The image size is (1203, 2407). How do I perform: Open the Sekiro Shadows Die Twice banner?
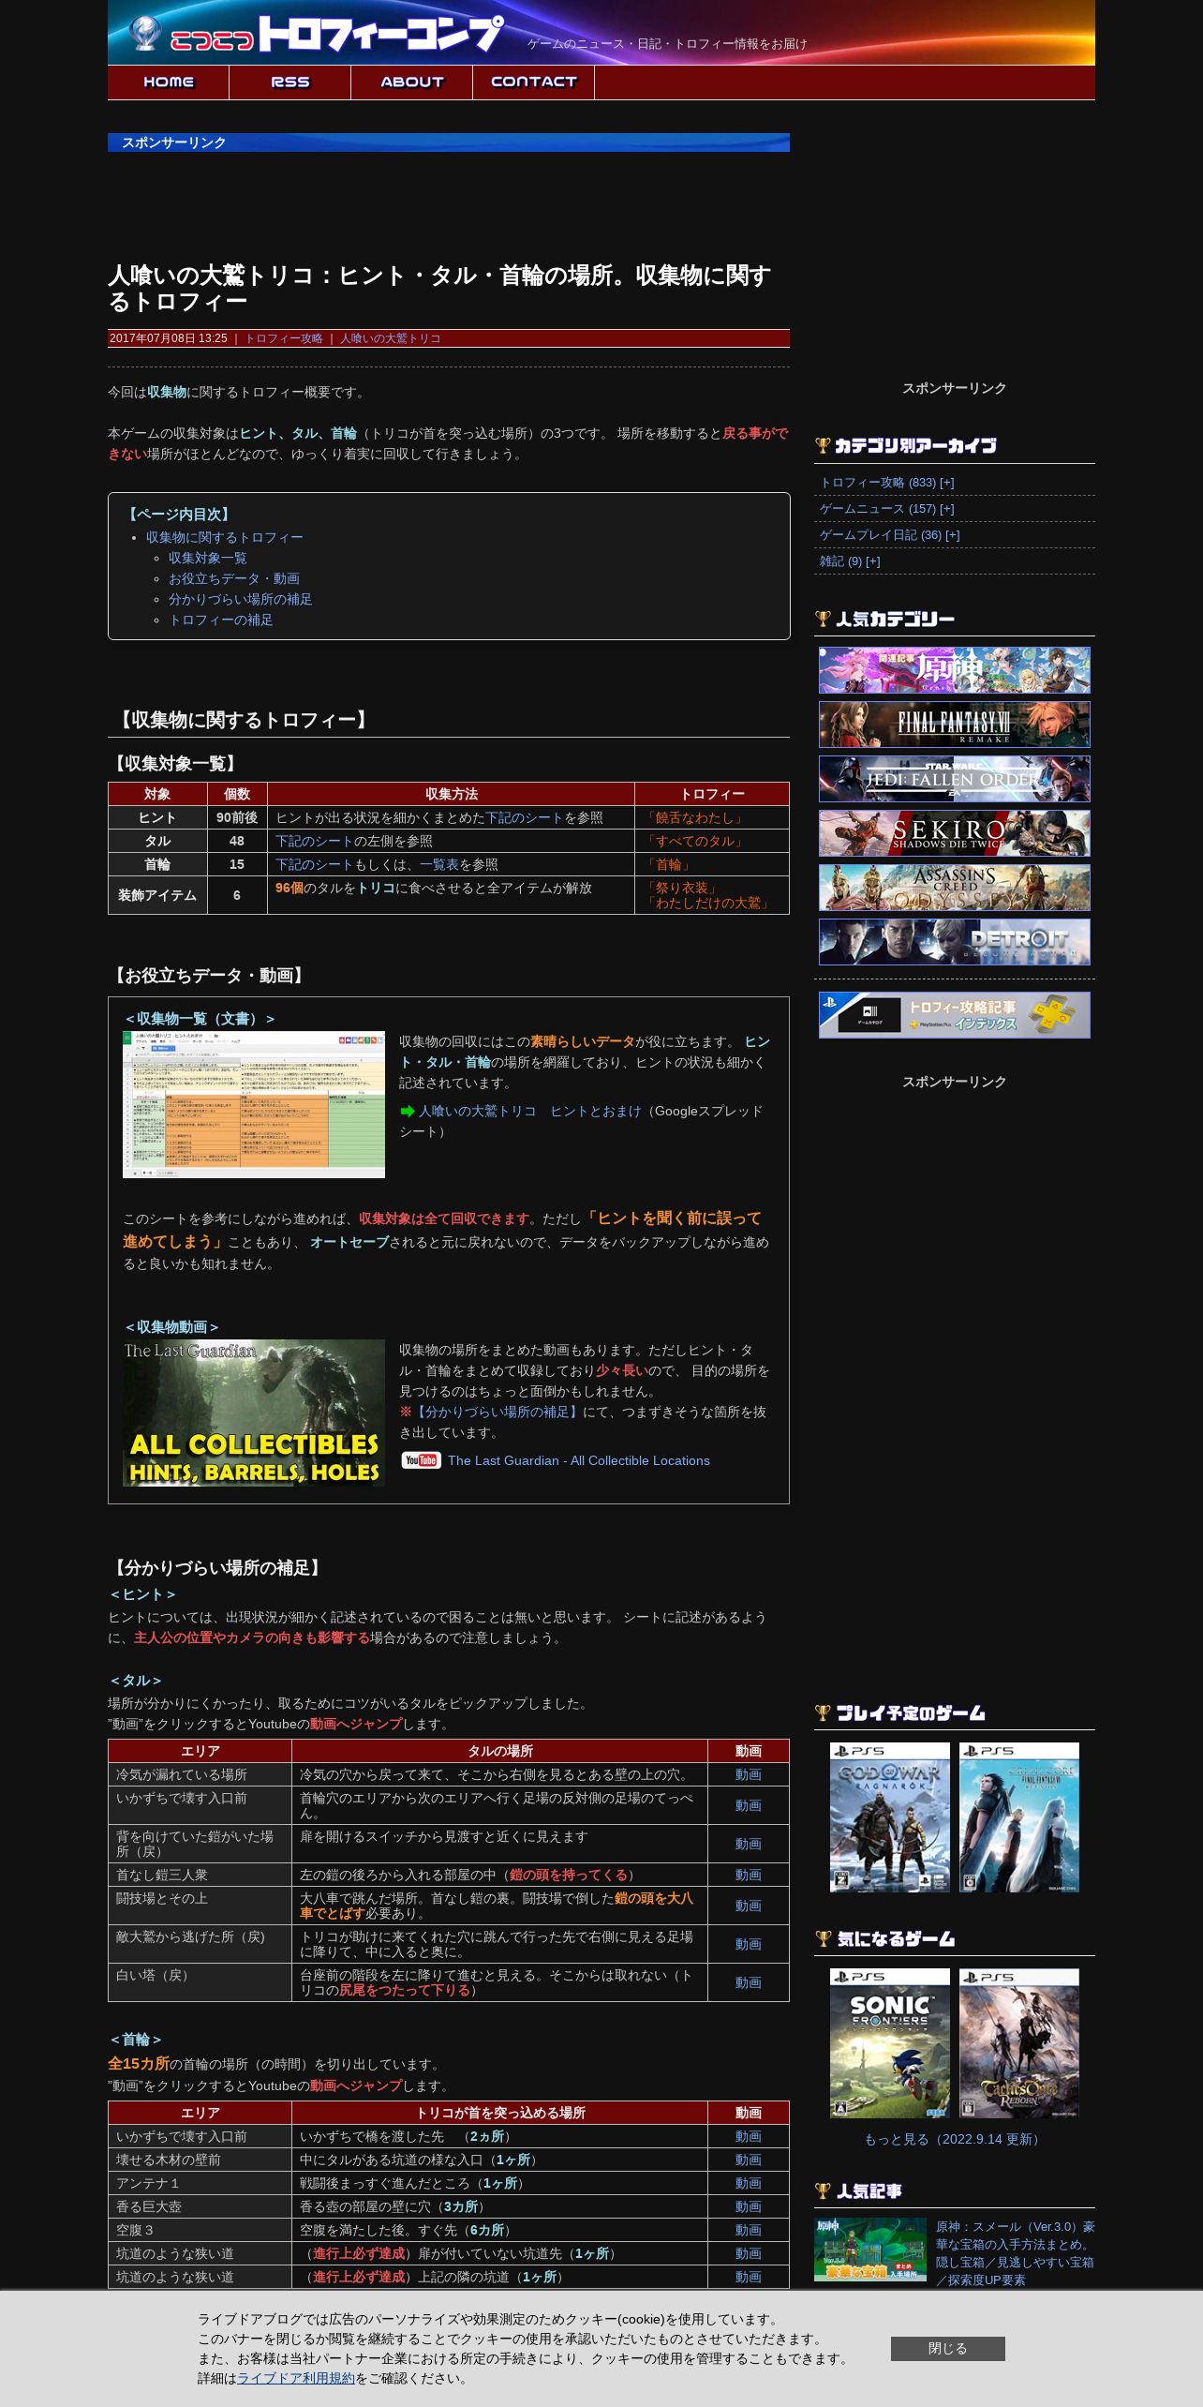(955, 833)
